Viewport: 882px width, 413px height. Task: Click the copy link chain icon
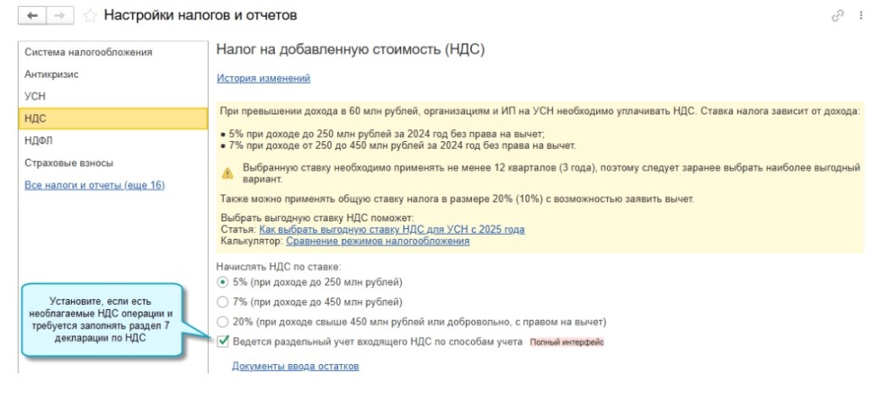pyautogui.click(x=839, y=16)
